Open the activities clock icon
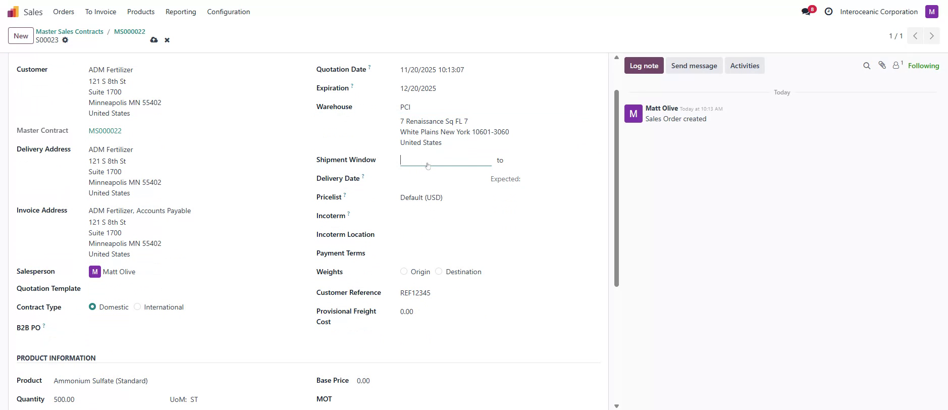Viewport: 948px width, 410px height. tap(828, 12)
